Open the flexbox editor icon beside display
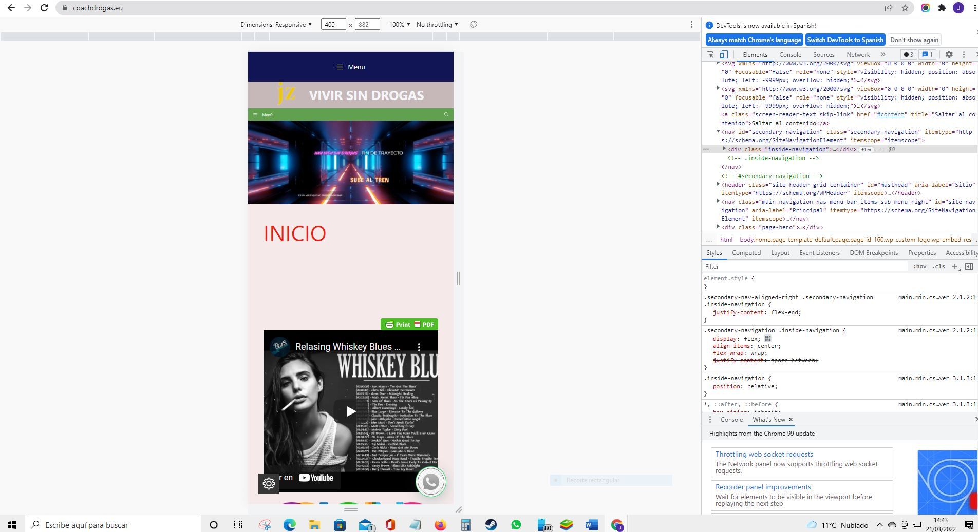 click(x=767, y=339)
